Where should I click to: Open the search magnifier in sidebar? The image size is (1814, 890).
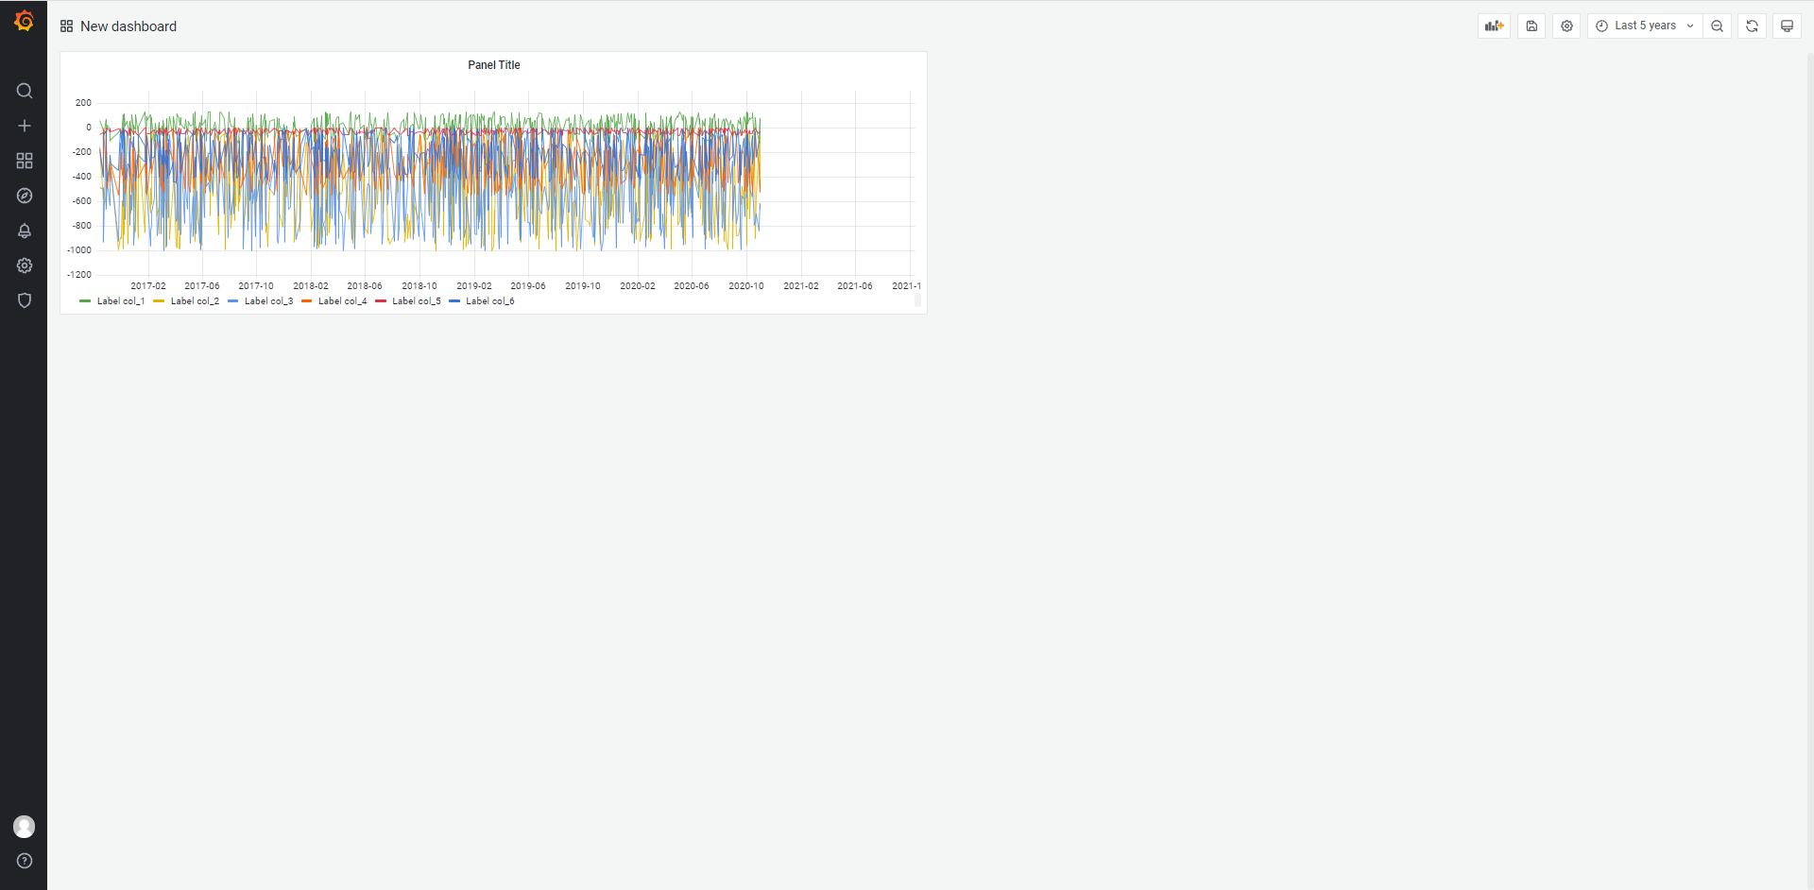click(25, 91)
